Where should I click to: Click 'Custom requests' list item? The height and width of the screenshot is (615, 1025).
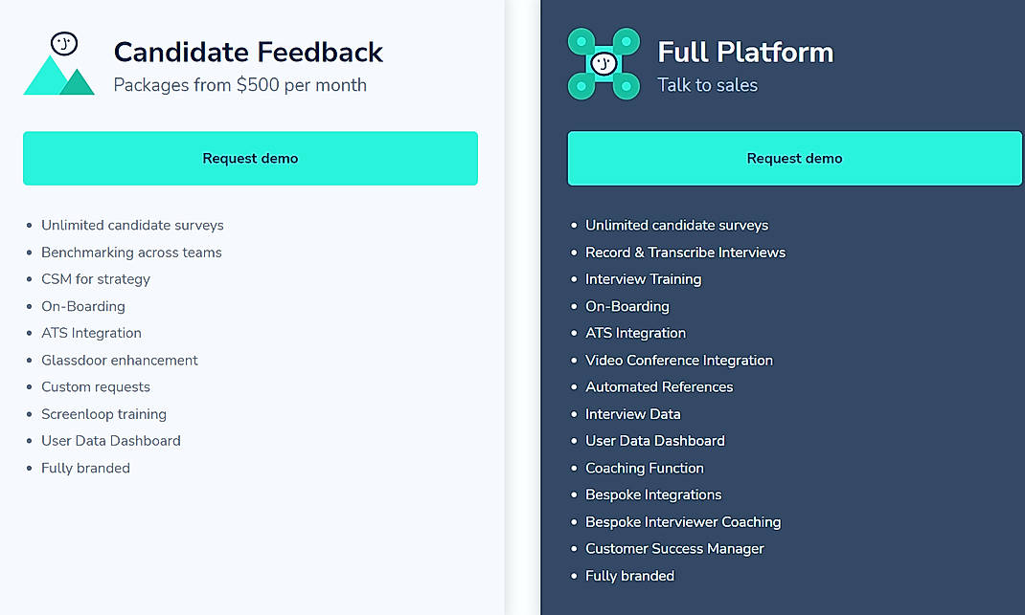point(96,387)
